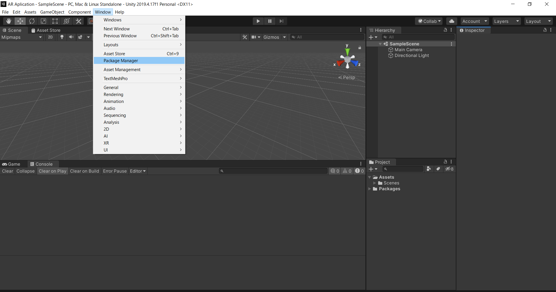Toggle 2D mode in the Scene view
556x292 pixels.
50,37
